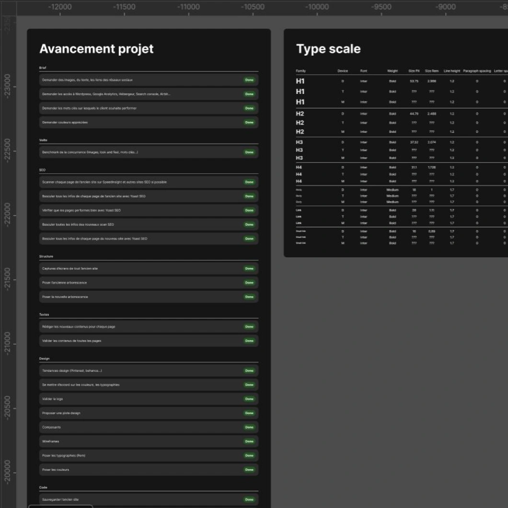The height and width of the screenshot is (508, 508).
Task: Click the 'Family' column header
Action: [300, 71]
